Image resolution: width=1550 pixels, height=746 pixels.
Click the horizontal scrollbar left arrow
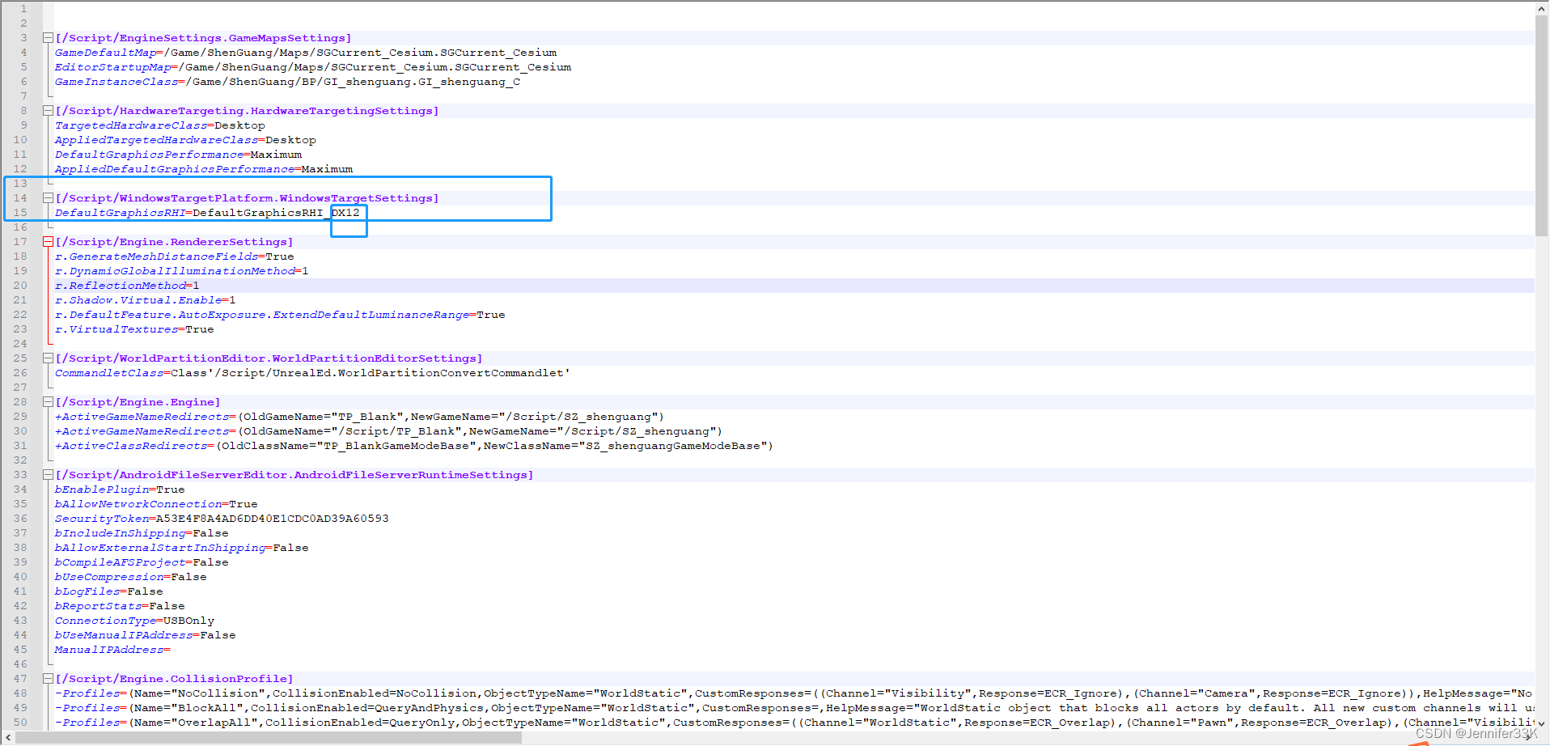[x=6, y=739]
